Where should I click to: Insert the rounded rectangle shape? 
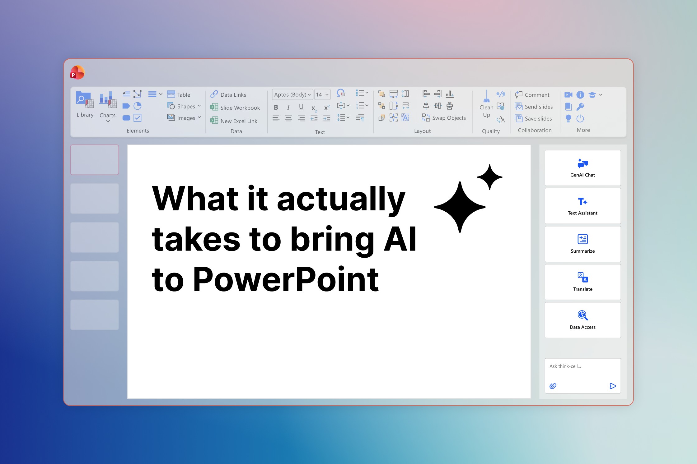pyautogui.click(x=126, y=118)
